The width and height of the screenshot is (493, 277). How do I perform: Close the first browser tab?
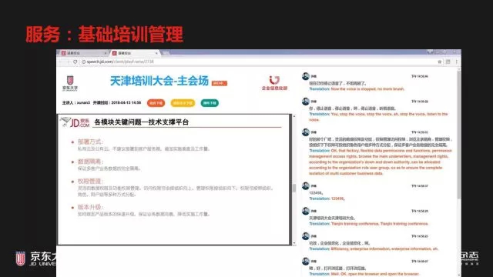106,53
